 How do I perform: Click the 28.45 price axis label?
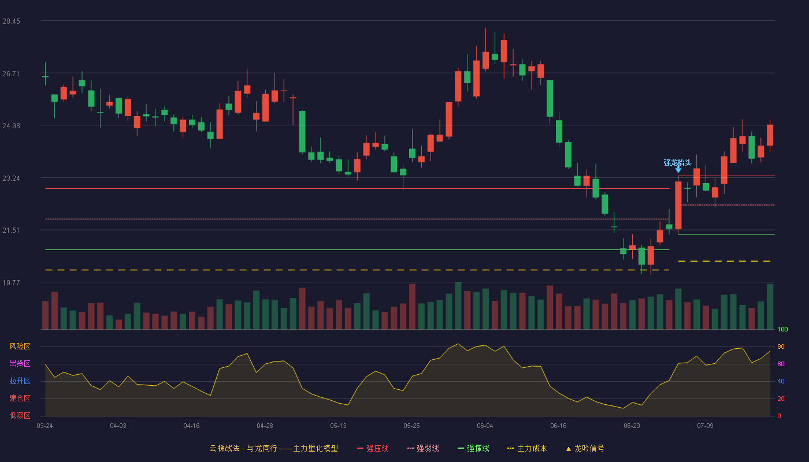coord(11,21)
